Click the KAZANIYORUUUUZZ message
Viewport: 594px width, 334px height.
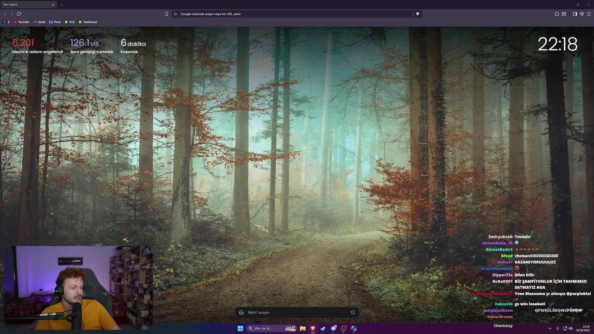point(535,262)
